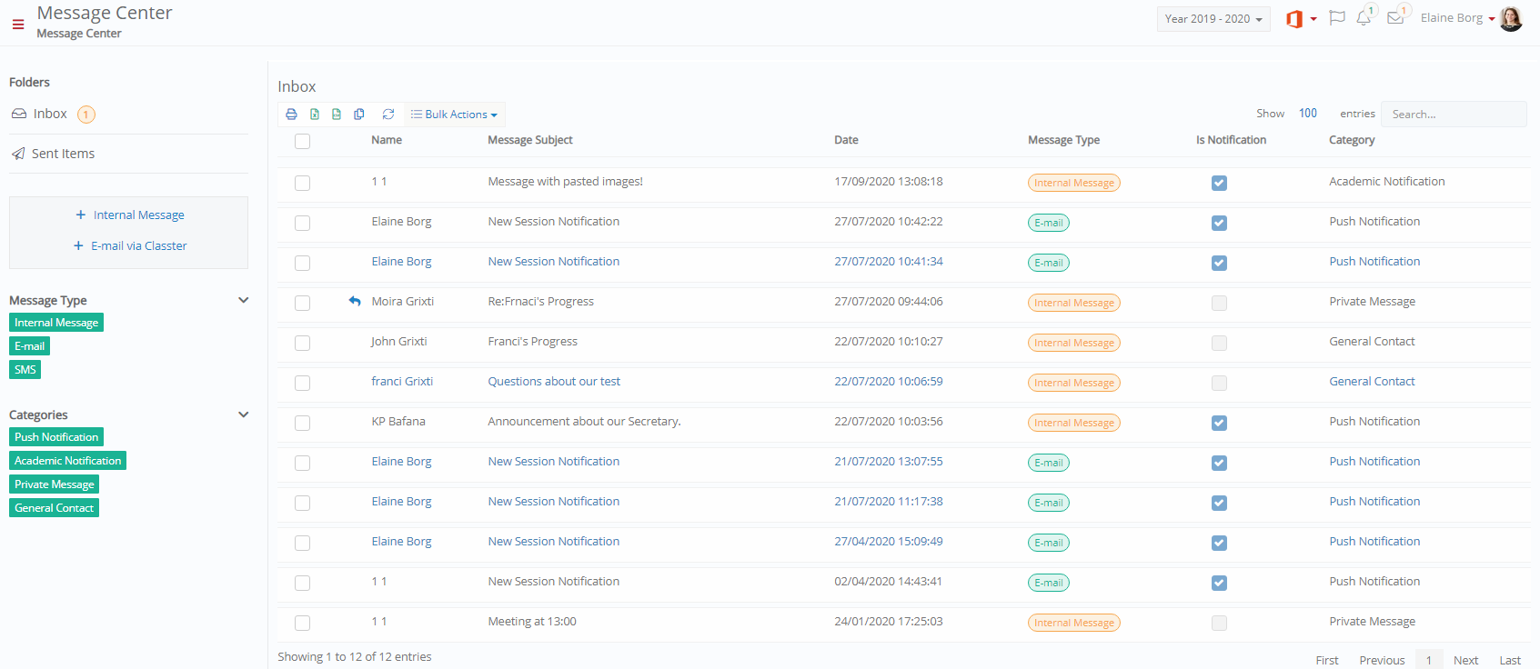The image size is (1540, 669).
Task: Tick the select-all checkbox in table header
Action: point(303,141)
